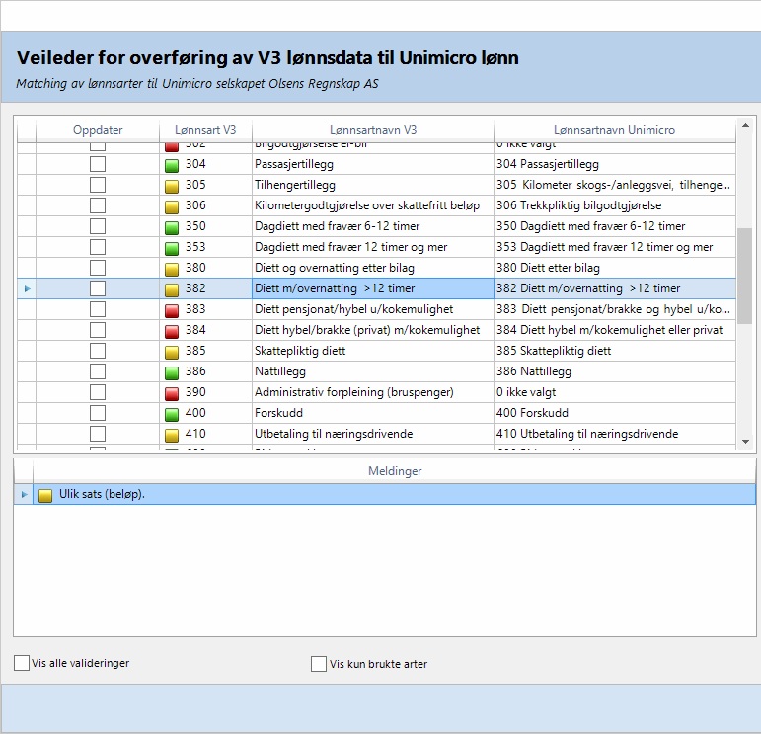
Task: Click the 'Meldinger' panel header
Action: [394, 471]
